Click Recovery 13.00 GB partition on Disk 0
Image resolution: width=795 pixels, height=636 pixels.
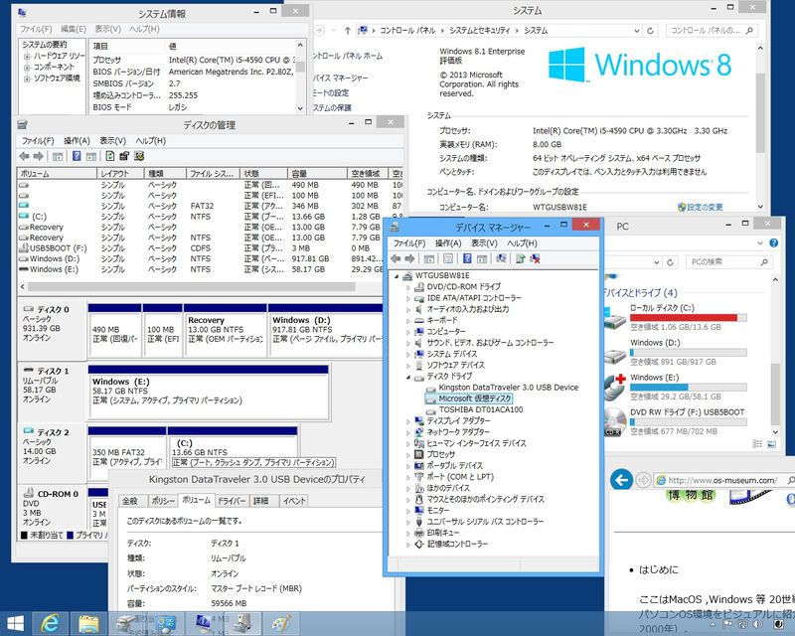(226, 330)
